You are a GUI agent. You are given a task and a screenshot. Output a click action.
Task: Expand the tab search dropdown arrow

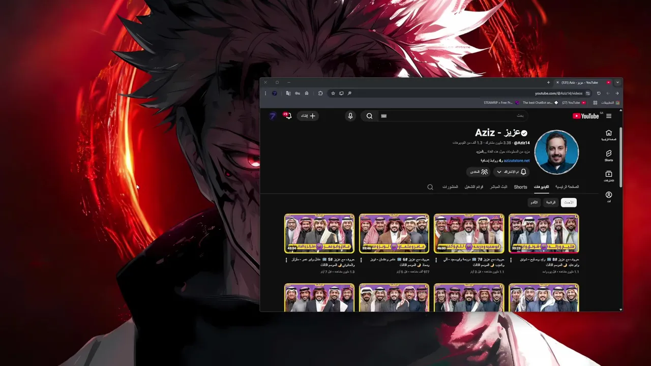coord(617,82)
